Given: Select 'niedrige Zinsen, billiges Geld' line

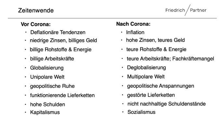Looking at the screenshot, I should (x=63, y=41).
